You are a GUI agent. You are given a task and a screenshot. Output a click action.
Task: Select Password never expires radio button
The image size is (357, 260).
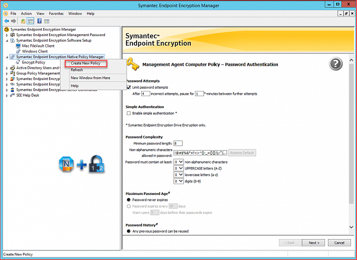(129, 200)
